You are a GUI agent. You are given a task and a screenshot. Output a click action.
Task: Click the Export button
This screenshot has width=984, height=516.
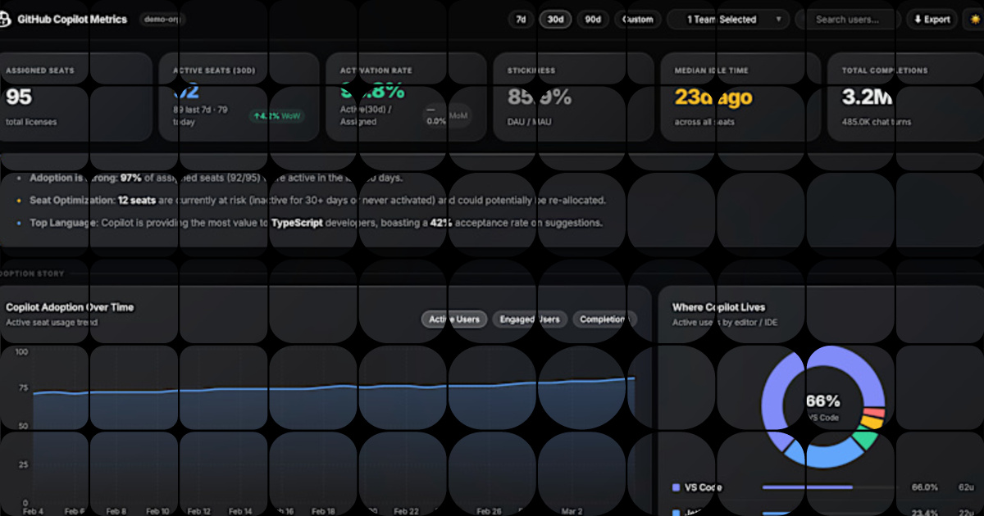pos(932,19)
